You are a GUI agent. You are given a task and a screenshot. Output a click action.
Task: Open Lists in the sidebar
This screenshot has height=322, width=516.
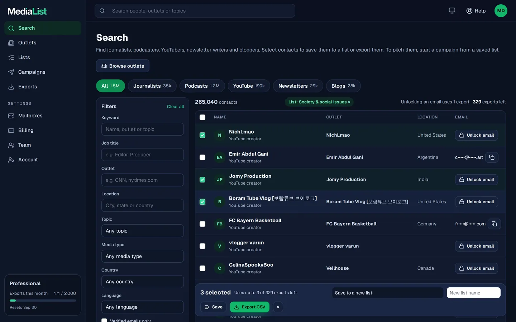pyautogui.click(x=43, y=57)
